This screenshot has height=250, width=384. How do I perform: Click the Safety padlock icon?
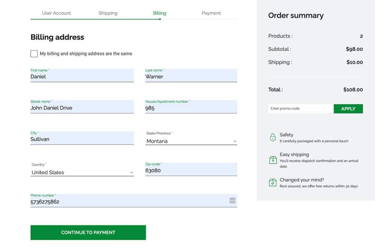pos(273,138)
